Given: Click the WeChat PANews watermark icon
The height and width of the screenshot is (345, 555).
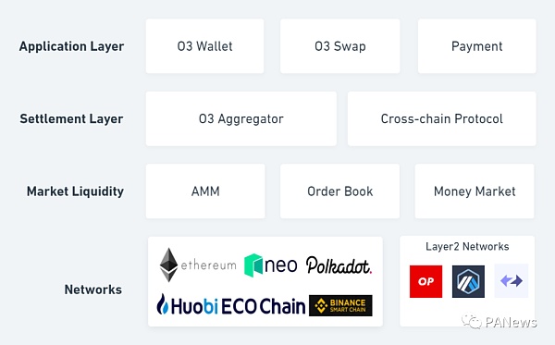Looking at the screenshot, I should point(472,321).
